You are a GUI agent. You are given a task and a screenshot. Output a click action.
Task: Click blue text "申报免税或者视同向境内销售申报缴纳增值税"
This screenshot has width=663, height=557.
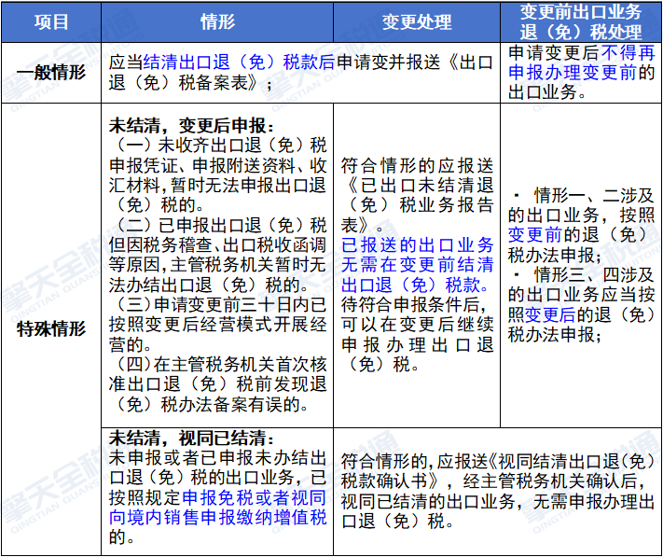coord(217,508)
